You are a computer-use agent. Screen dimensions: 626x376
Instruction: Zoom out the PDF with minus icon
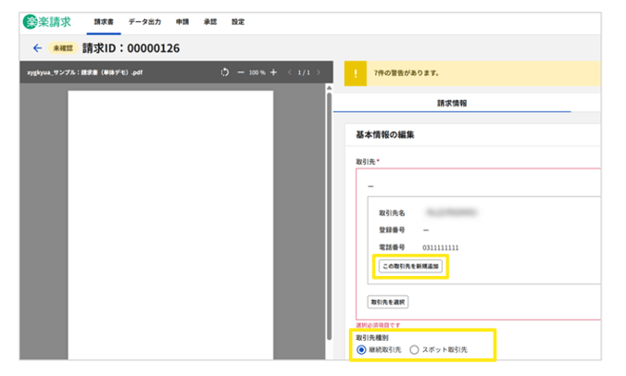(241, 72)
